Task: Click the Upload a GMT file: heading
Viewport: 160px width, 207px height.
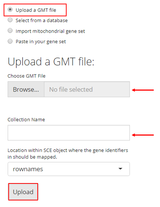Action: (x=51, y=62)
